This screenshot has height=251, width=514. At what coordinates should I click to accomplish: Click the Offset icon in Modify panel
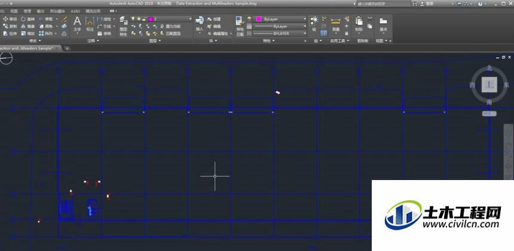tap(65, 33)
